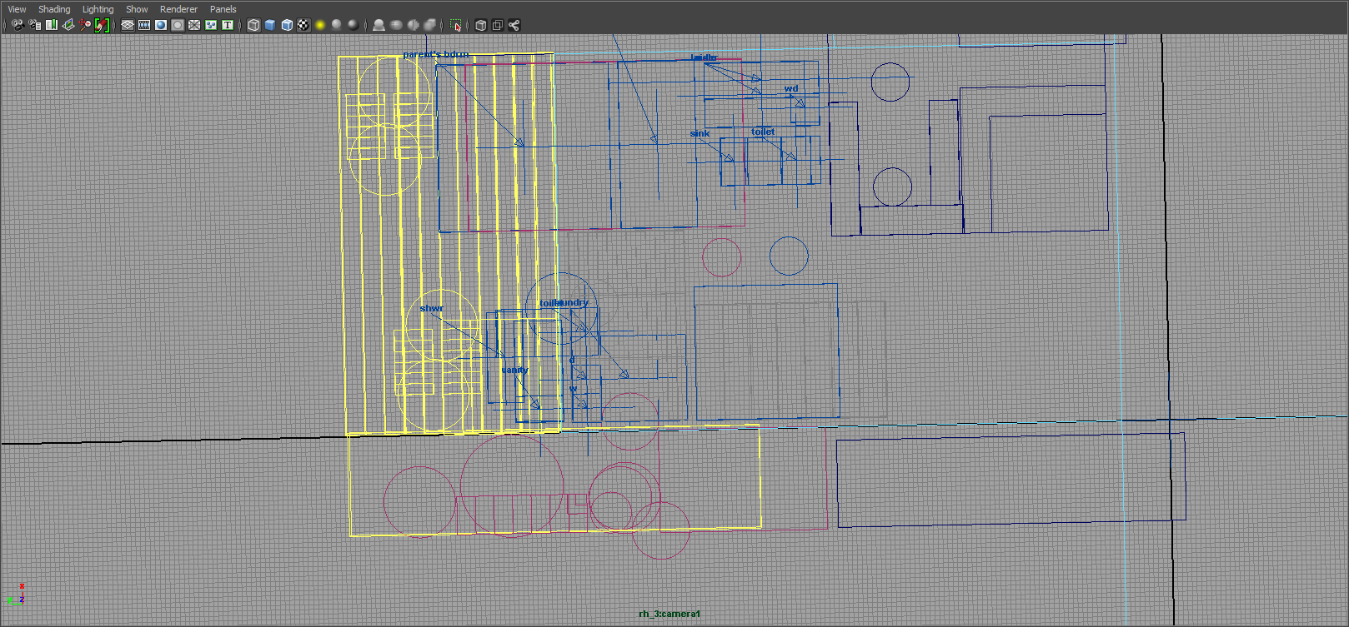Viewport: 1349px width, 627px height.
Task: Click the X-Ray cube icon
Action: pos(481,25)
